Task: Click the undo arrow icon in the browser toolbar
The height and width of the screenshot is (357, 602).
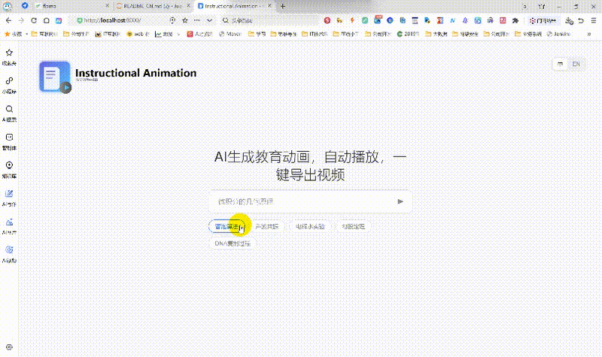Action: pyautogui.click(x=581, y=20)
